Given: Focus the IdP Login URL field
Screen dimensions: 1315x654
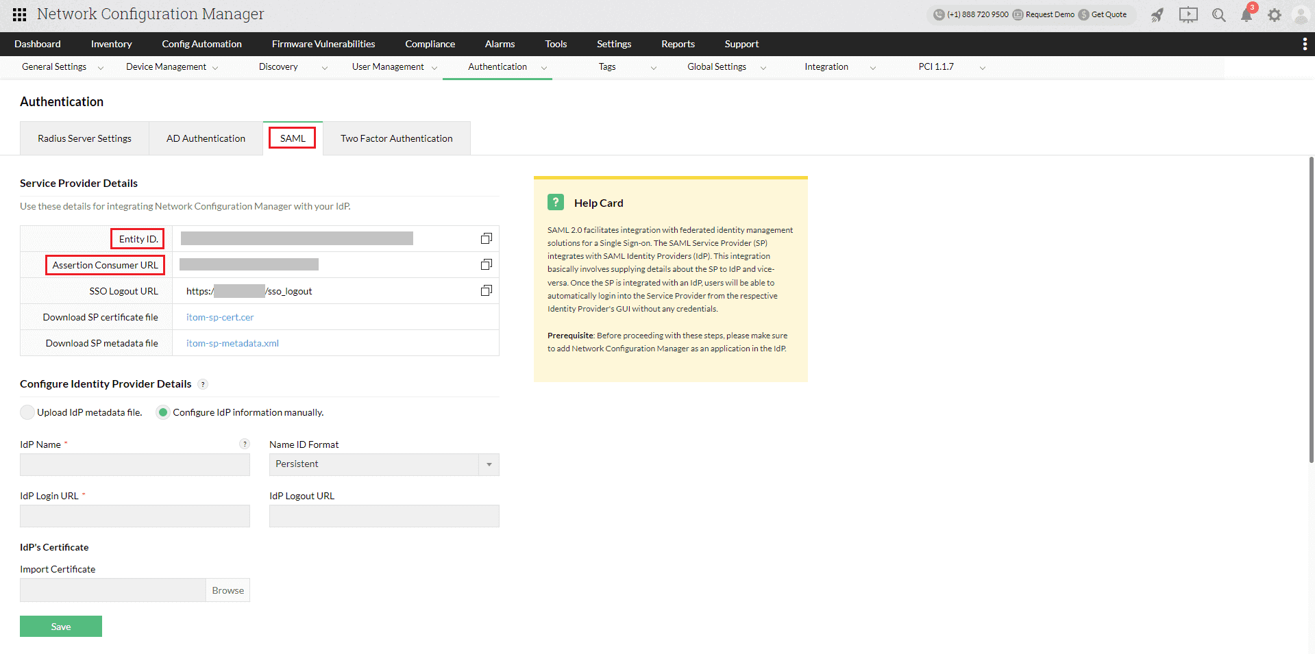Looking at the screenshot, I should pos(135,516).
